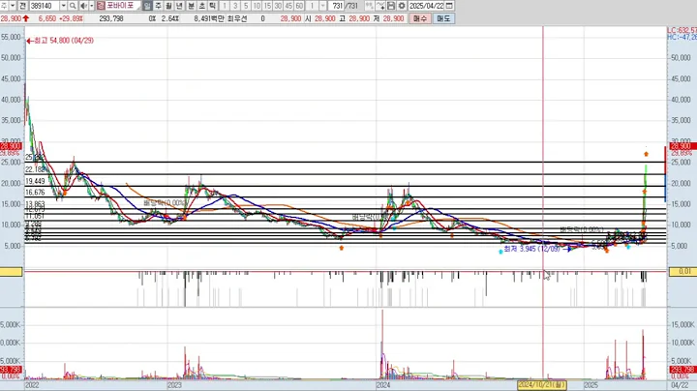The height and width of the screenshot is (391, 697).
Task: Click the 최고 54,800 (04/29) high label
Action: [64, 41]
